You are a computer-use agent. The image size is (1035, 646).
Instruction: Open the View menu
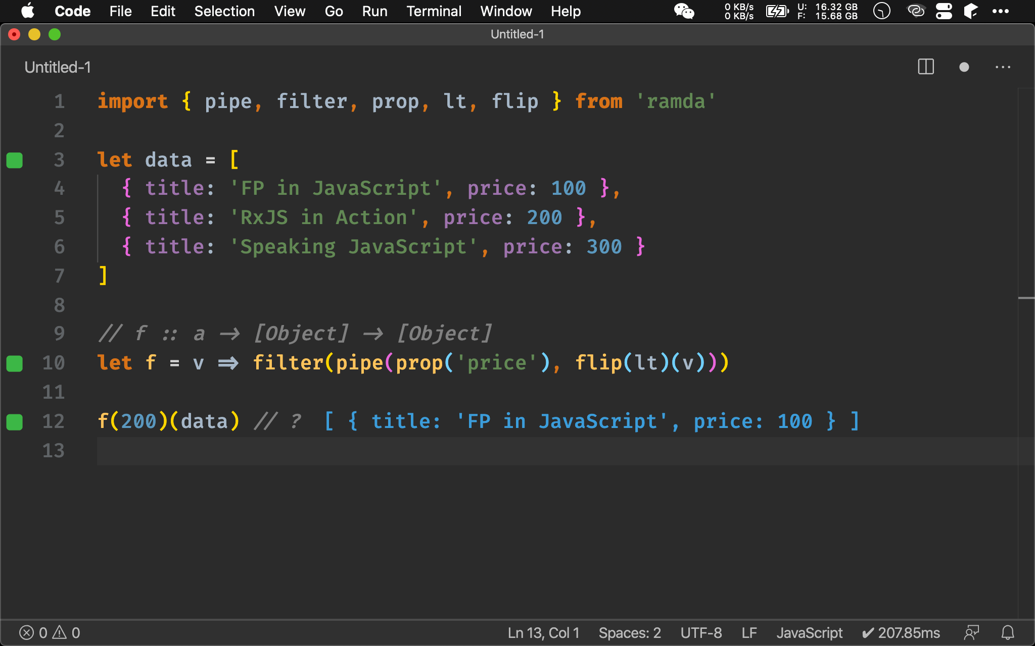[x=290, y=11]
